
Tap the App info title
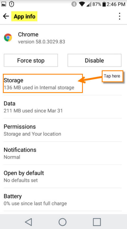coord(24,16)
